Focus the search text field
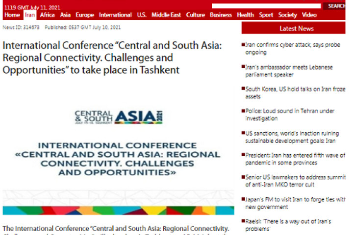 click(266, 6)
